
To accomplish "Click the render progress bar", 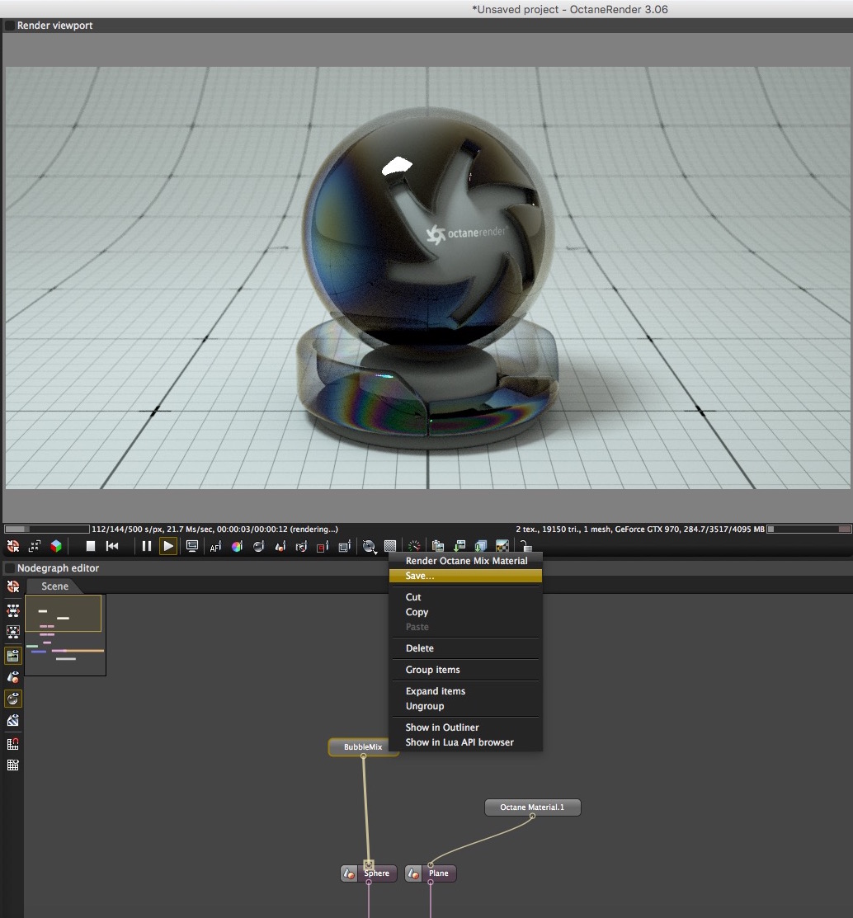I will pyautogui.click(x=47, y=530).
